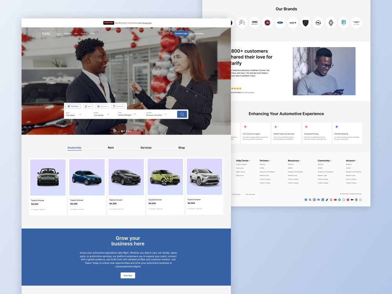Open the LinkedIn icon in footer
This screenshot has width=392, height=294.
pos(323,200)
